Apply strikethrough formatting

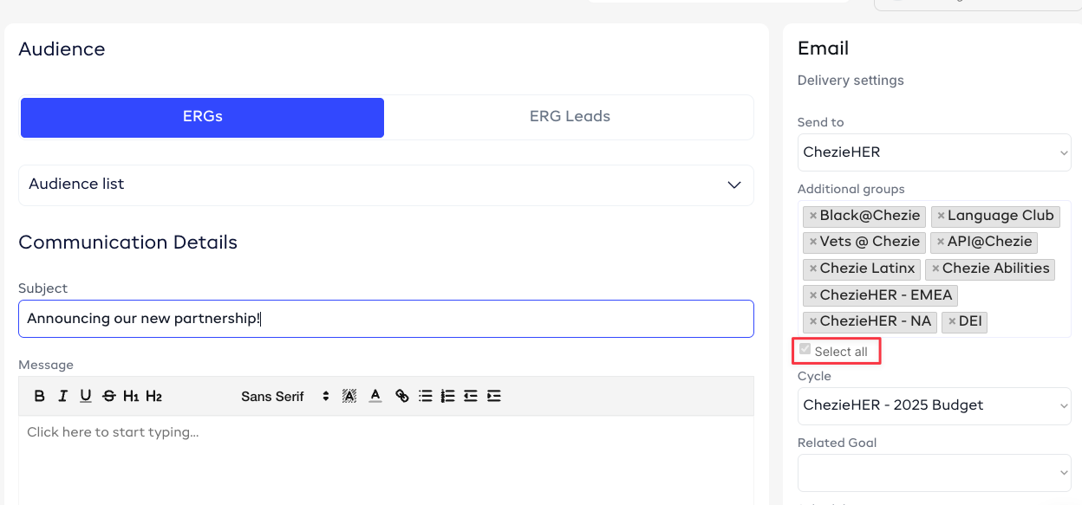coord(108,396)
